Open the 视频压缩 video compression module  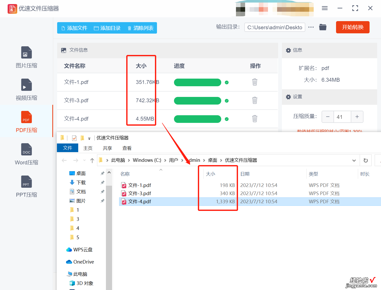(x=26, y=90)
